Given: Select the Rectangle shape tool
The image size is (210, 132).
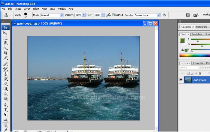Looking at the screenshot, I should (x=5, y=119).
